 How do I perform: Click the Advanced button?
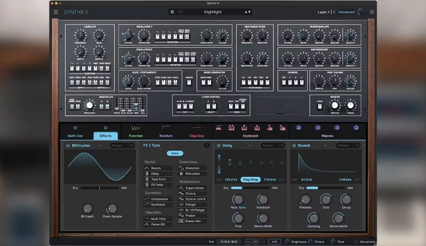click(x=347, y=12)
